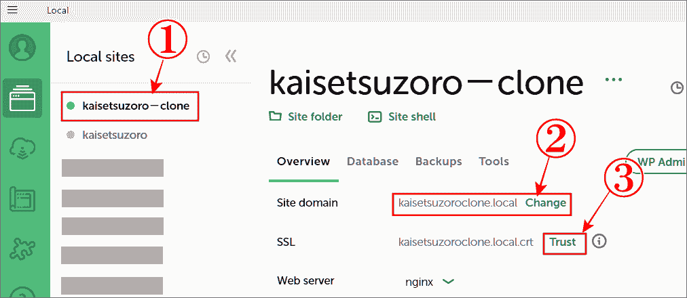Open the Site folder
687x298 pixels.
(x=305, y=116)
